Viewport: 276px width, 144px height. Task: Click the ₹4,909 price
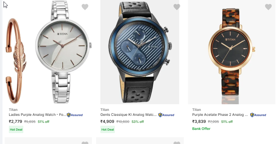[x=107, y=122]
